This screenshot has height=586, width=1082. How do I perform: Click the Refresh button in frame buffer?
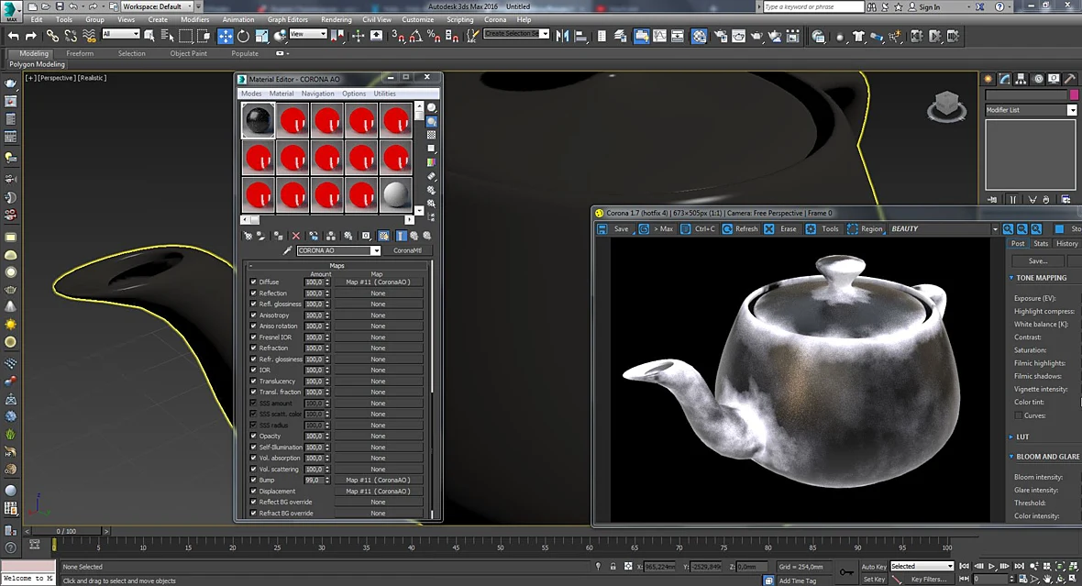tap(740, 228)
